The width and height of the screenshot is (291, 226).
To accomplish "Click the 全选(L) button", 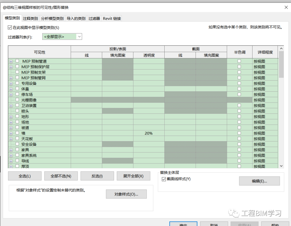I will point(25,176).
